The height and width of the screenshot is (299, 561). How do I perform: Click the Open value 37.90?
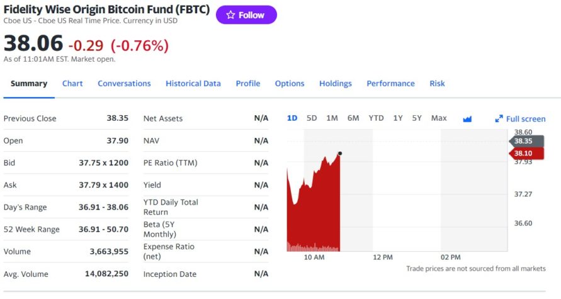click(x=117, y=140)
